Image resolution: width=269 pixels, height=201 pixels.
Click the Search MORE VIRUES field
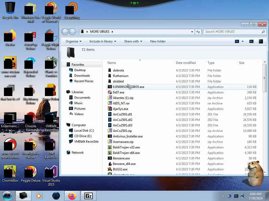click(234, 32)
